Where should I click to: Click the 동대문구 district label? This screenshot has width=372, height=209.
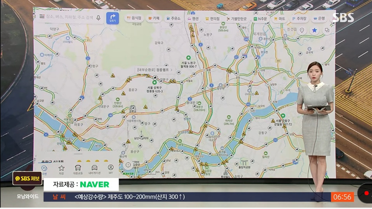click(x=192, y=102)
